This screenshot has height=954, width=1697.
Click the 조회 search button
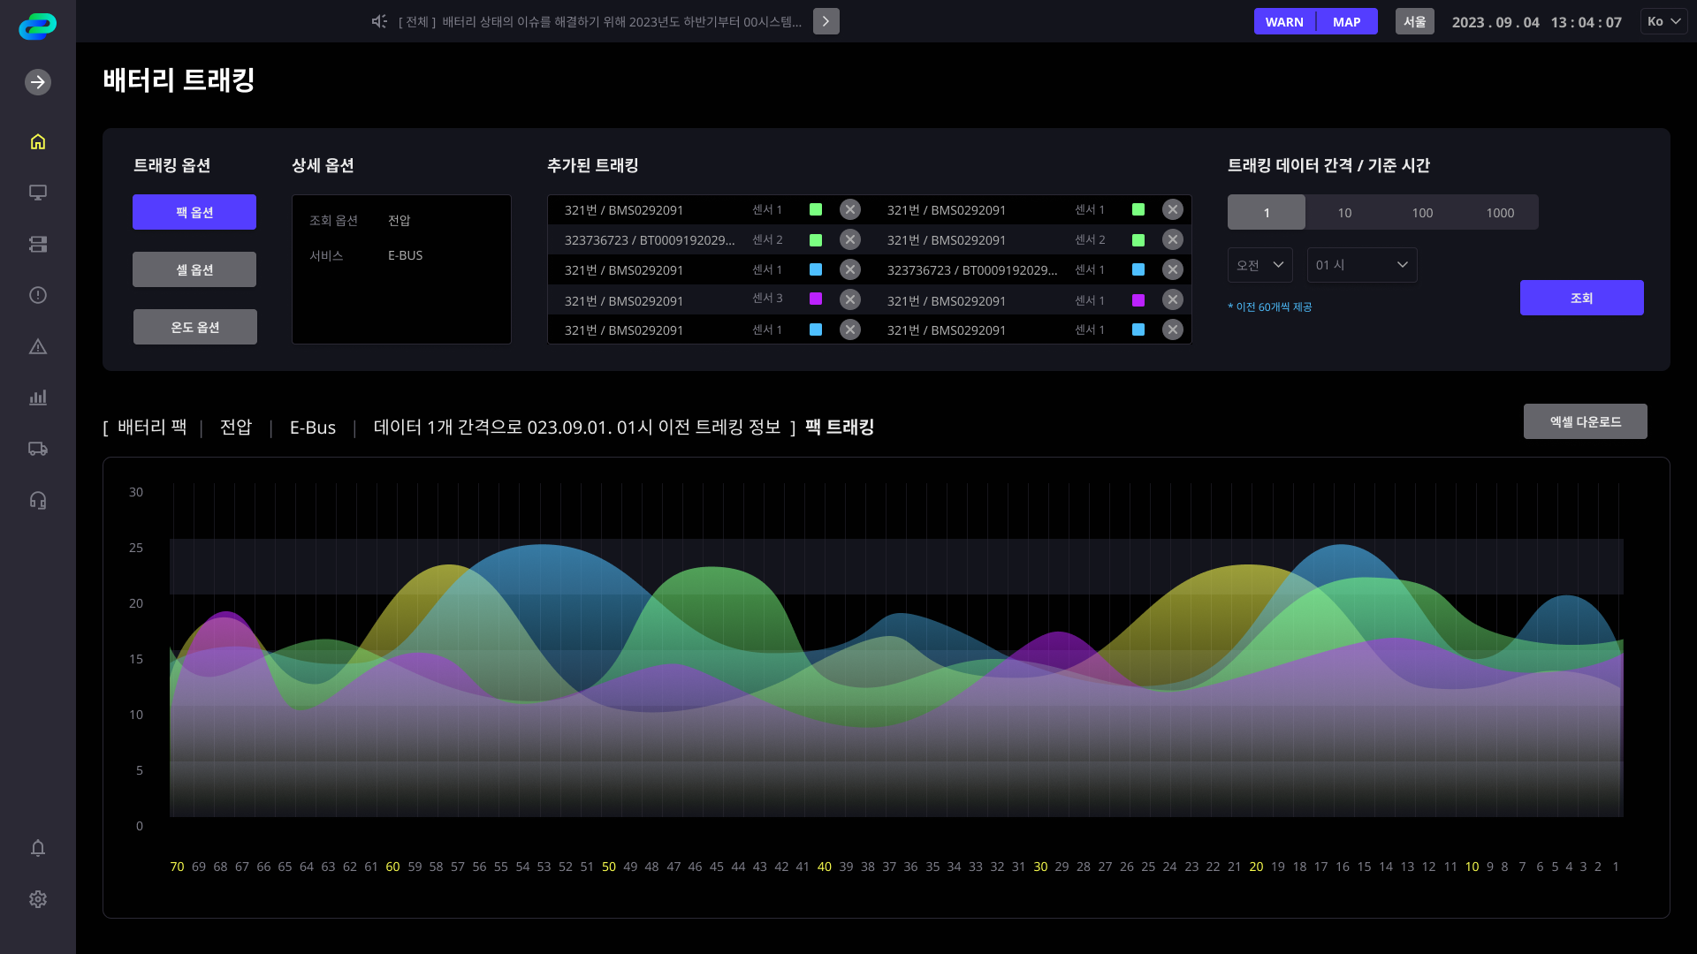1582,298
